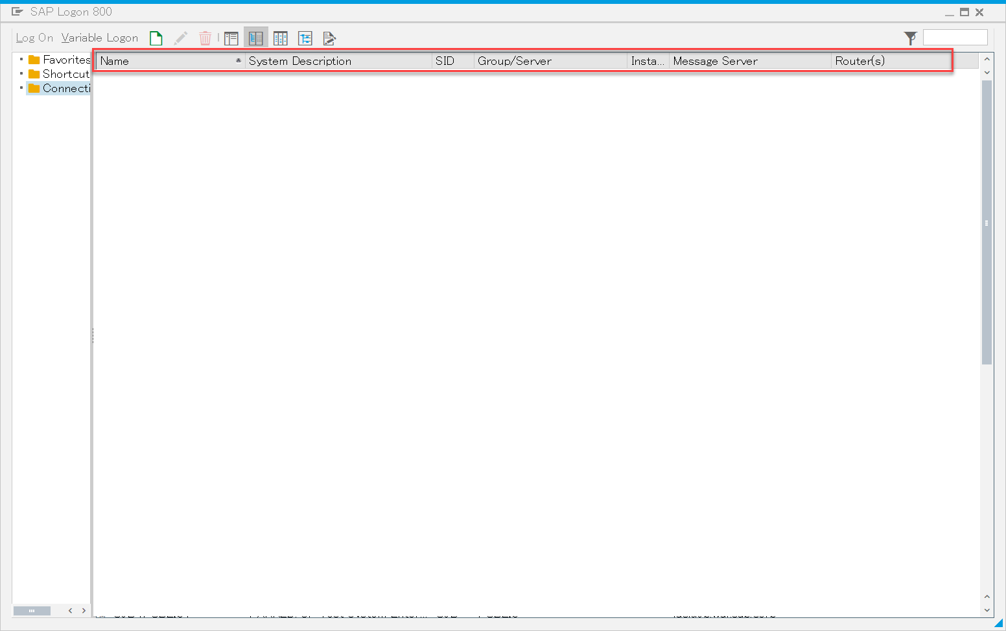Click the list scrollbar bottom down arrow
The height and width of the screenshot is (631, 1006).
coord(987,610)
